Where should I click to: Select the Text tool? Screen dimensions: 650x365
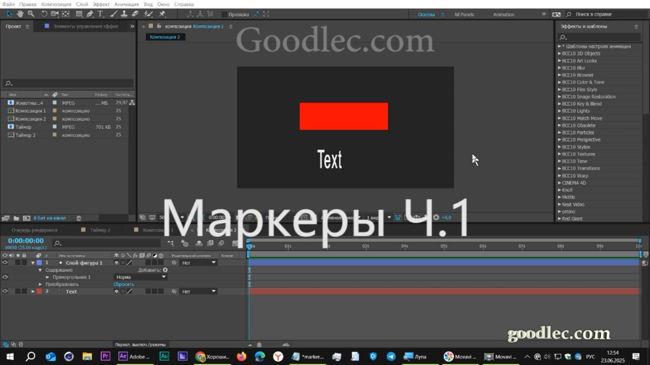[x=100, y=13]
